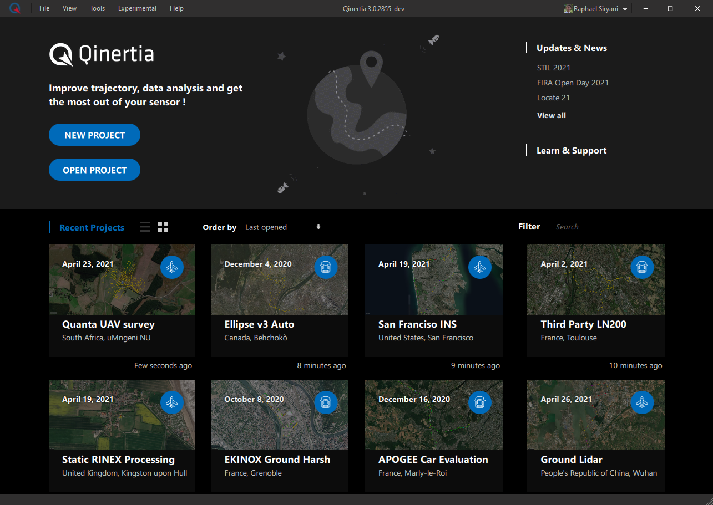Click airplane icon on Quanta UAV survey
713x505 pixels.
tap(172, 268)
